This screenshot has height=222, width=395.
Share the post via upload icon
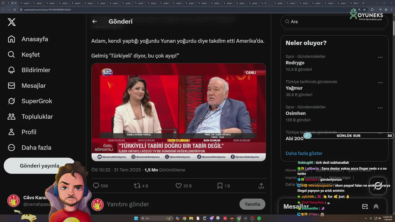tap(261, 186)
